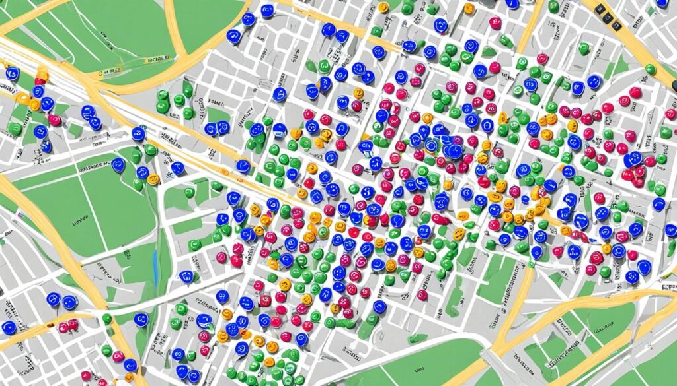The width and height of the screenshot is (677, 386).
Task: Click the middle dark square marker on the highway
Action: tap(608, 18)
